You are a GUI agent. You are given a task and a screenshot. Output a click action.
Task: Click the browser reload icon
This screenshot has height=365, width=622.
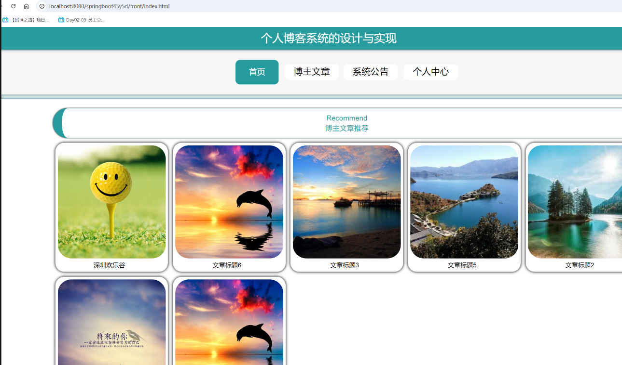click(x=13, y=7)
